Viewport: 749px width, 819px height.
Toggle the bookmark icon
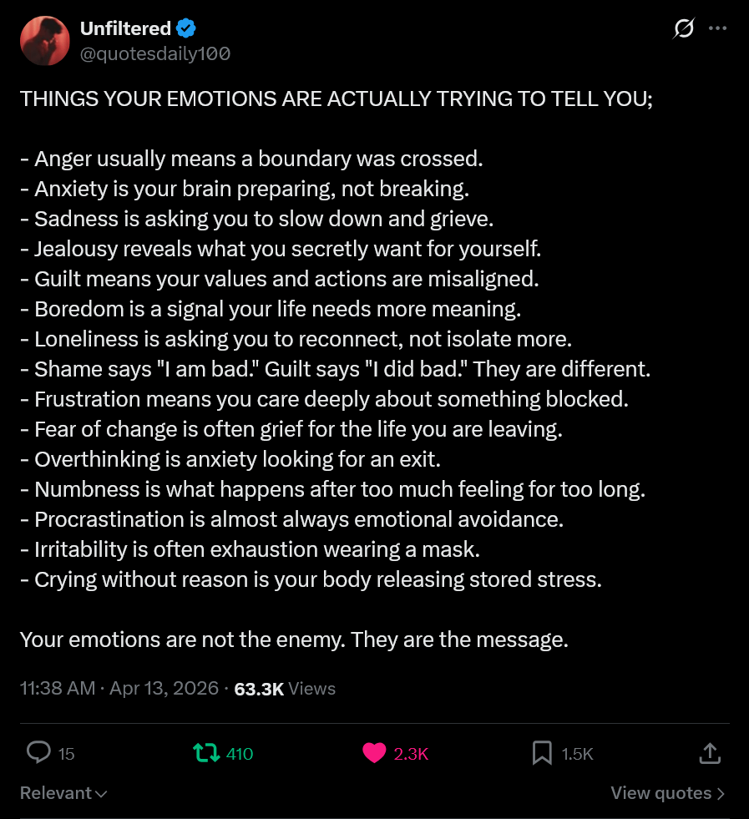pyautogui.click(x=542, y=753)
